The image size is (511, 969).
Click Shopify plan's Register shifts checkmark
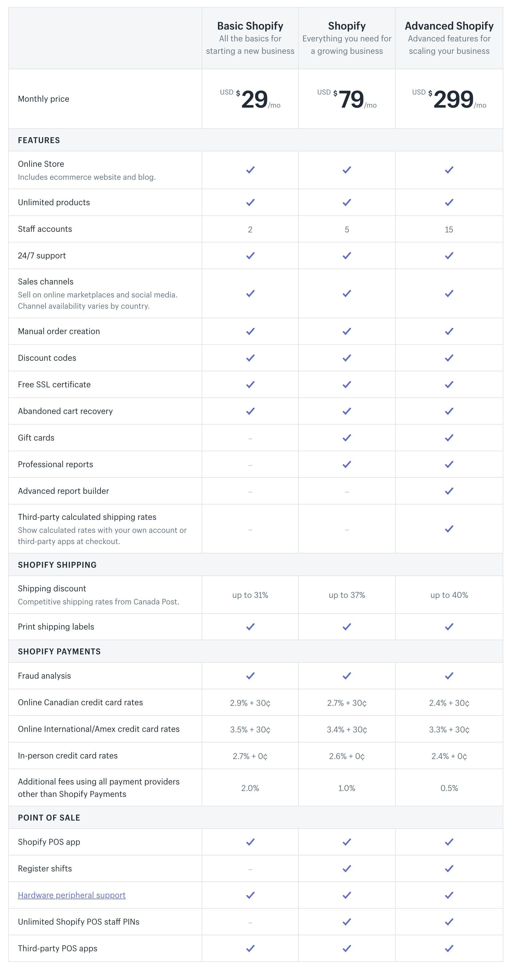coord(347,868)
